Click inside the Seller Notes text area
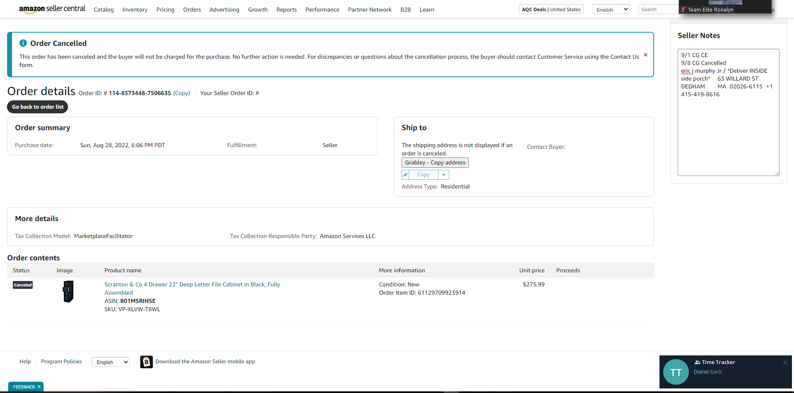Image resolution: width=794 pixels, height=393 pixels. click(729, 112)
